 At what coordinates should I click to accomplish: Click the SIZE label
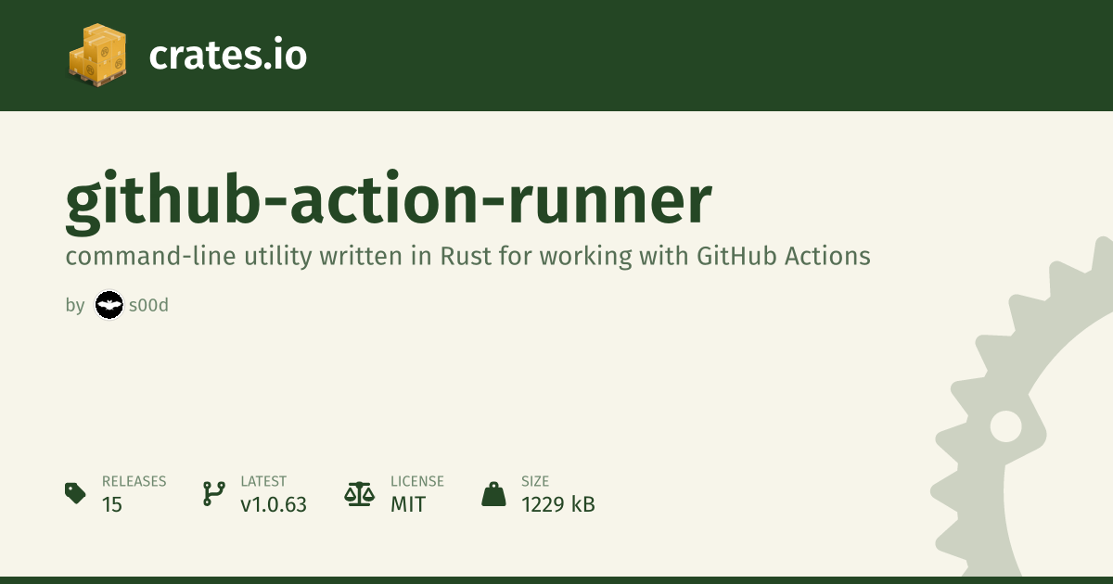(x=535, y=481)
